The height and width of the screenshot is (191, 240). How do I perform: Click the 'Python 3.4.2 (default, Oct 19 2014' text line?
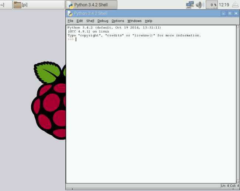114,27
